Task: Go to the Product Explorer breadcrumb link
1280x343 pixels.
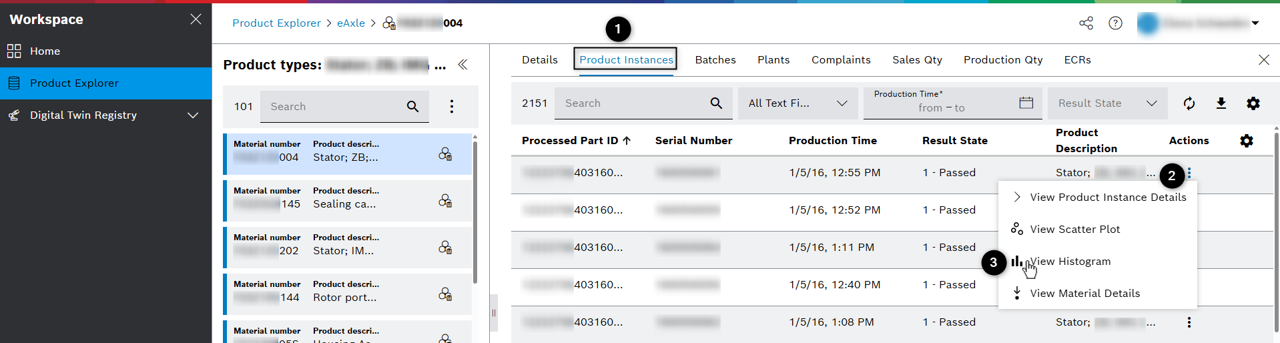Action: click(276, 23)
